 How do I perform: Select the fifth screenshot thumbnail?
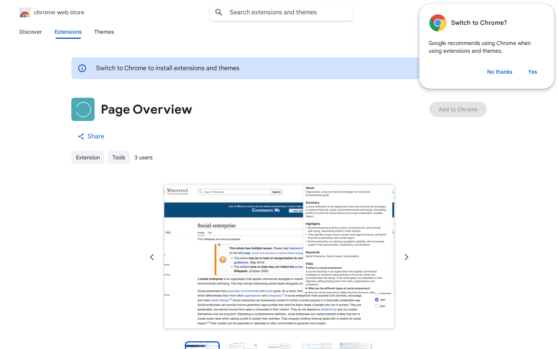(356, 346)
